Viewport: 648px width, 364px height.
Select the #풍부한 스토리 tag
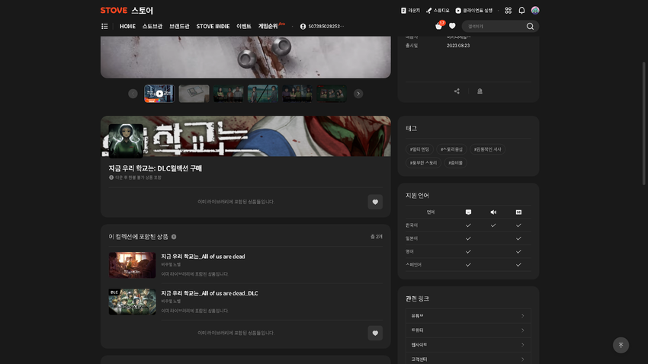tap(423, 163)
